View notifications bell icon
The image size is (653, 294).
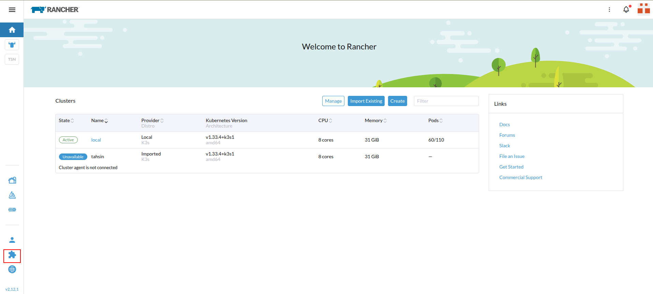[x=626, y=10]
